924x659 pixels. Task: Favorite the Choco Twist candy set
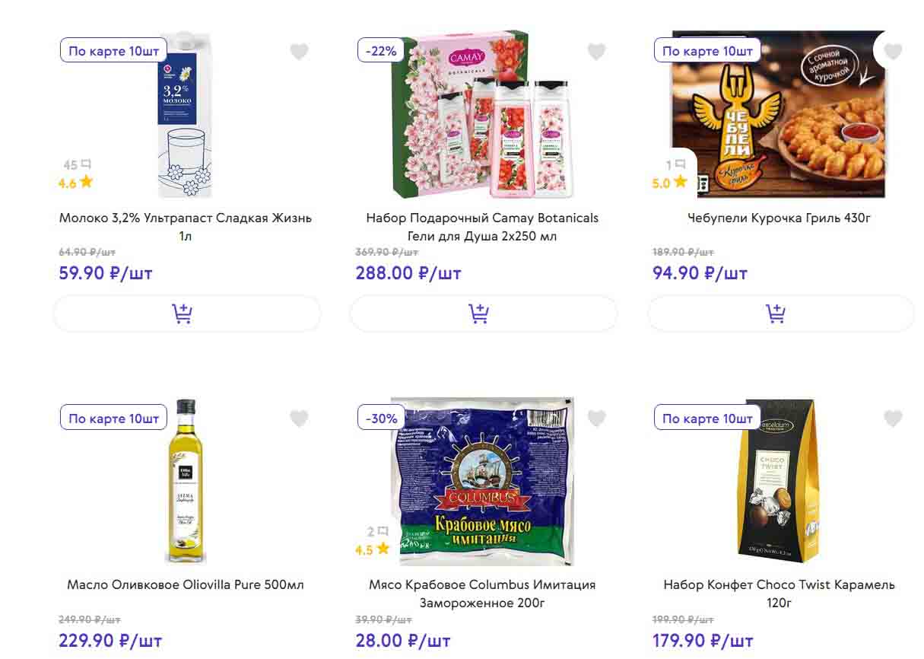(893, 419)
